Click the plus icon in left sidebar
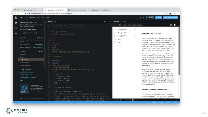The height and width of the screenshot is (117, 208). (16, 34)
